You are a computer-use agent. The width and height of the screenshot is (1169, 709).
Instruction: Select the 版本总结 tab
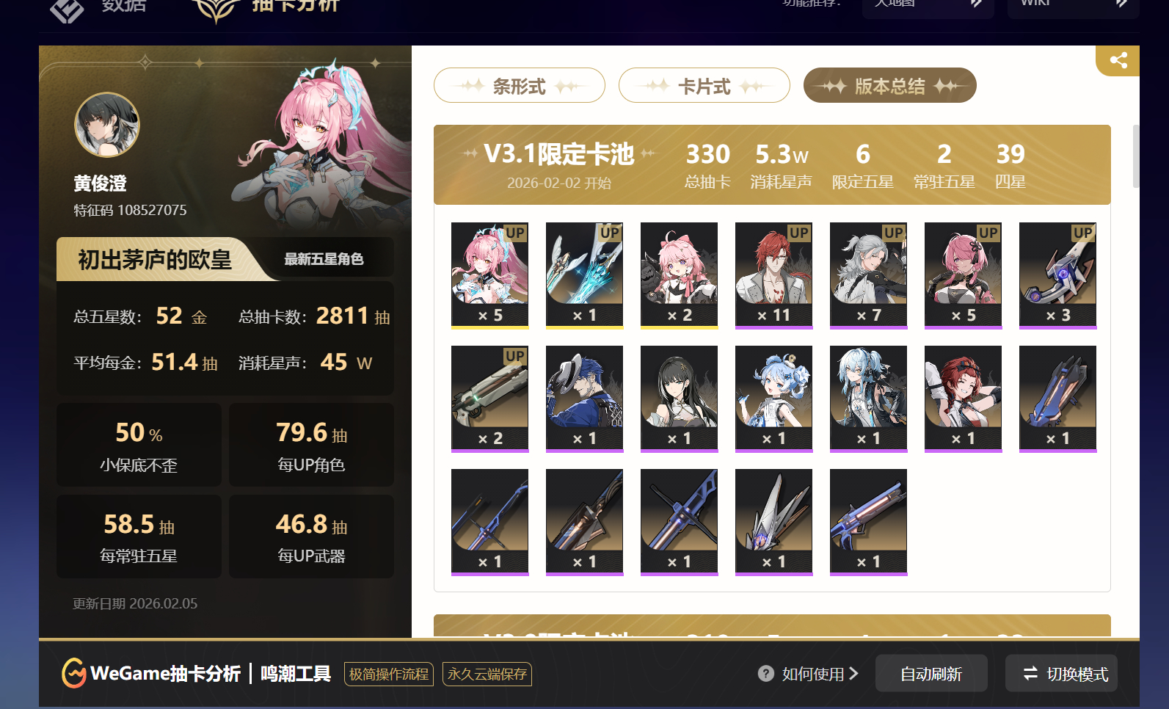pos(889,86)
